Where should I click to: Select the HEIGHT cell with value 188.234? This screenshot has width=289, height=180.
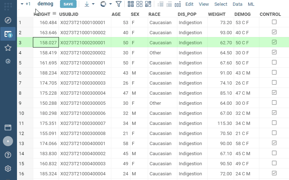[46, 73]
